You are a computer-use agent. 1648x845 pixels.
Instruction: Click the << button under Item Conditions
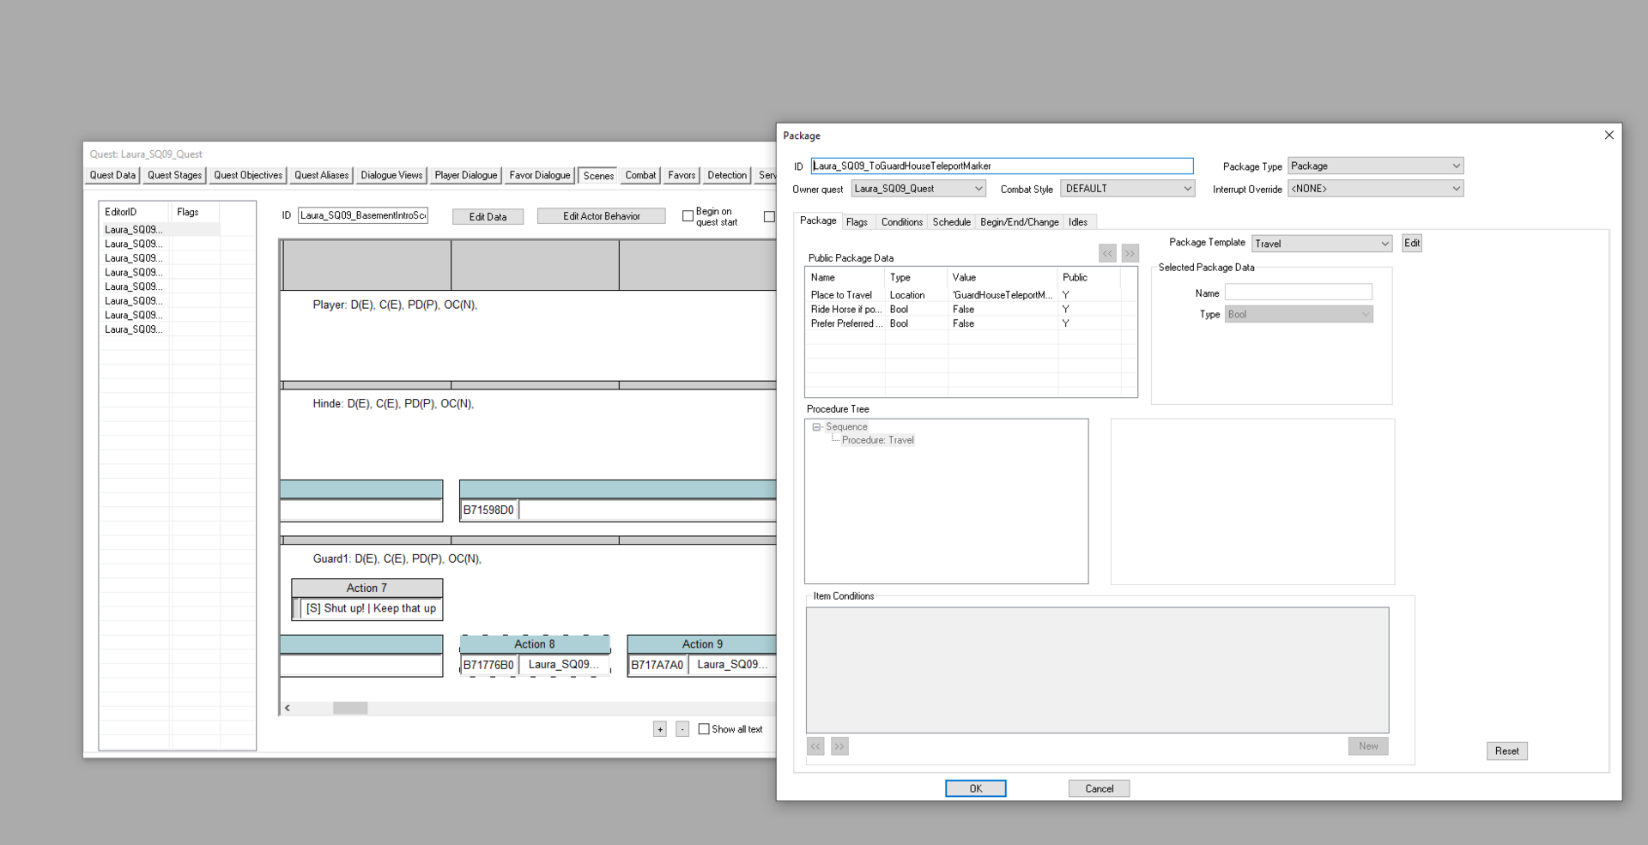click(815, 746)
